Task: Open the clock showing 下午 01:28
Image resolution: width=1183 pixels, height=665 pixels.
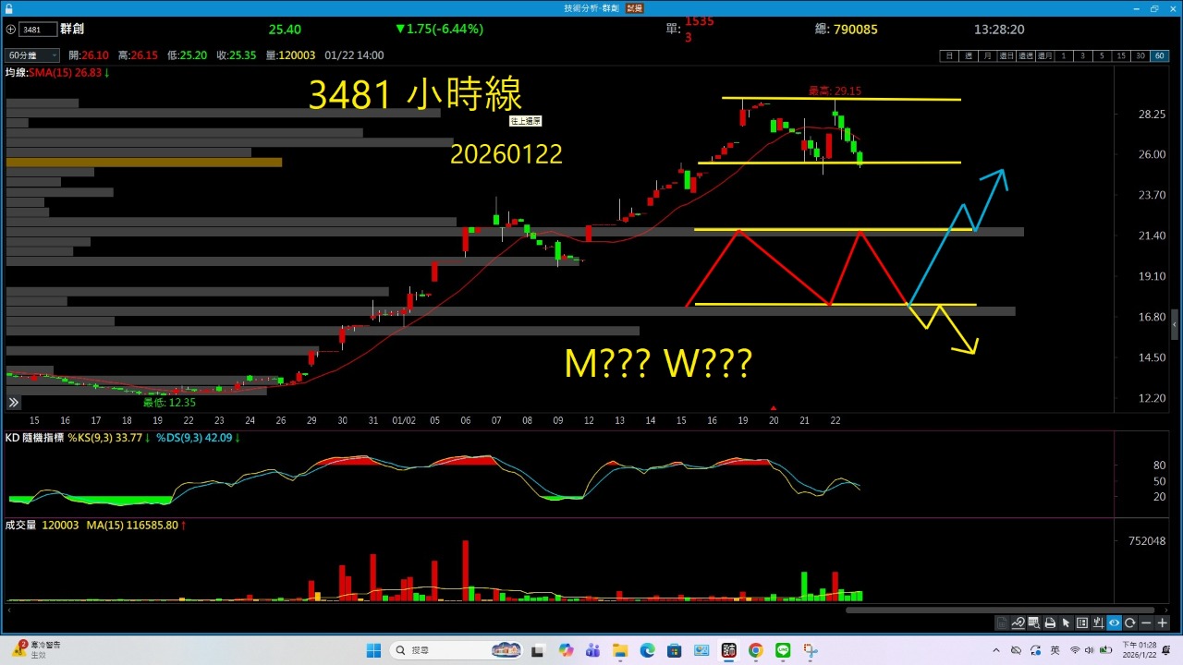Action: coord(1140,650)
